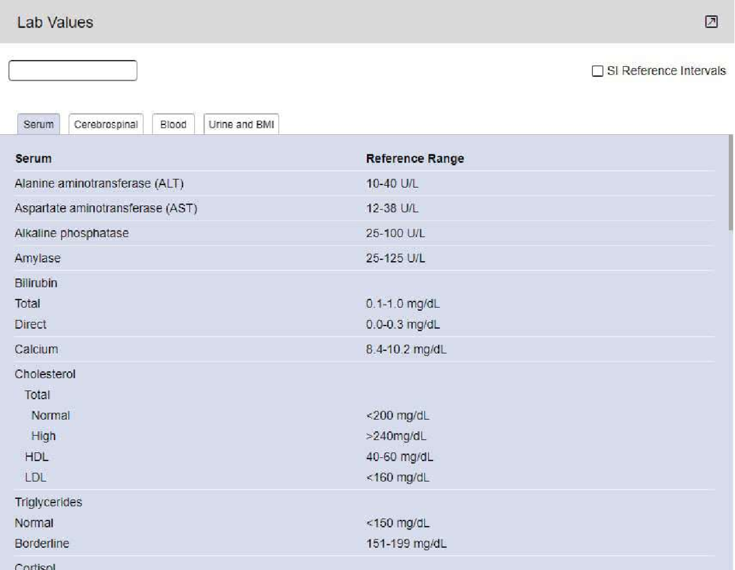The height and width of the screenshot is (570, 735).
Task: Click the 8.4-10.2 mg/dL calcium value
Action: point(405,349)
